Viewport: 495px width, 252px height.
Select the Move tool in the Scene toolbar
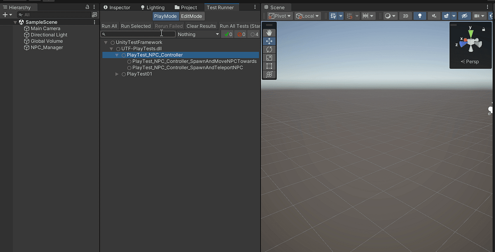(269, 41)
